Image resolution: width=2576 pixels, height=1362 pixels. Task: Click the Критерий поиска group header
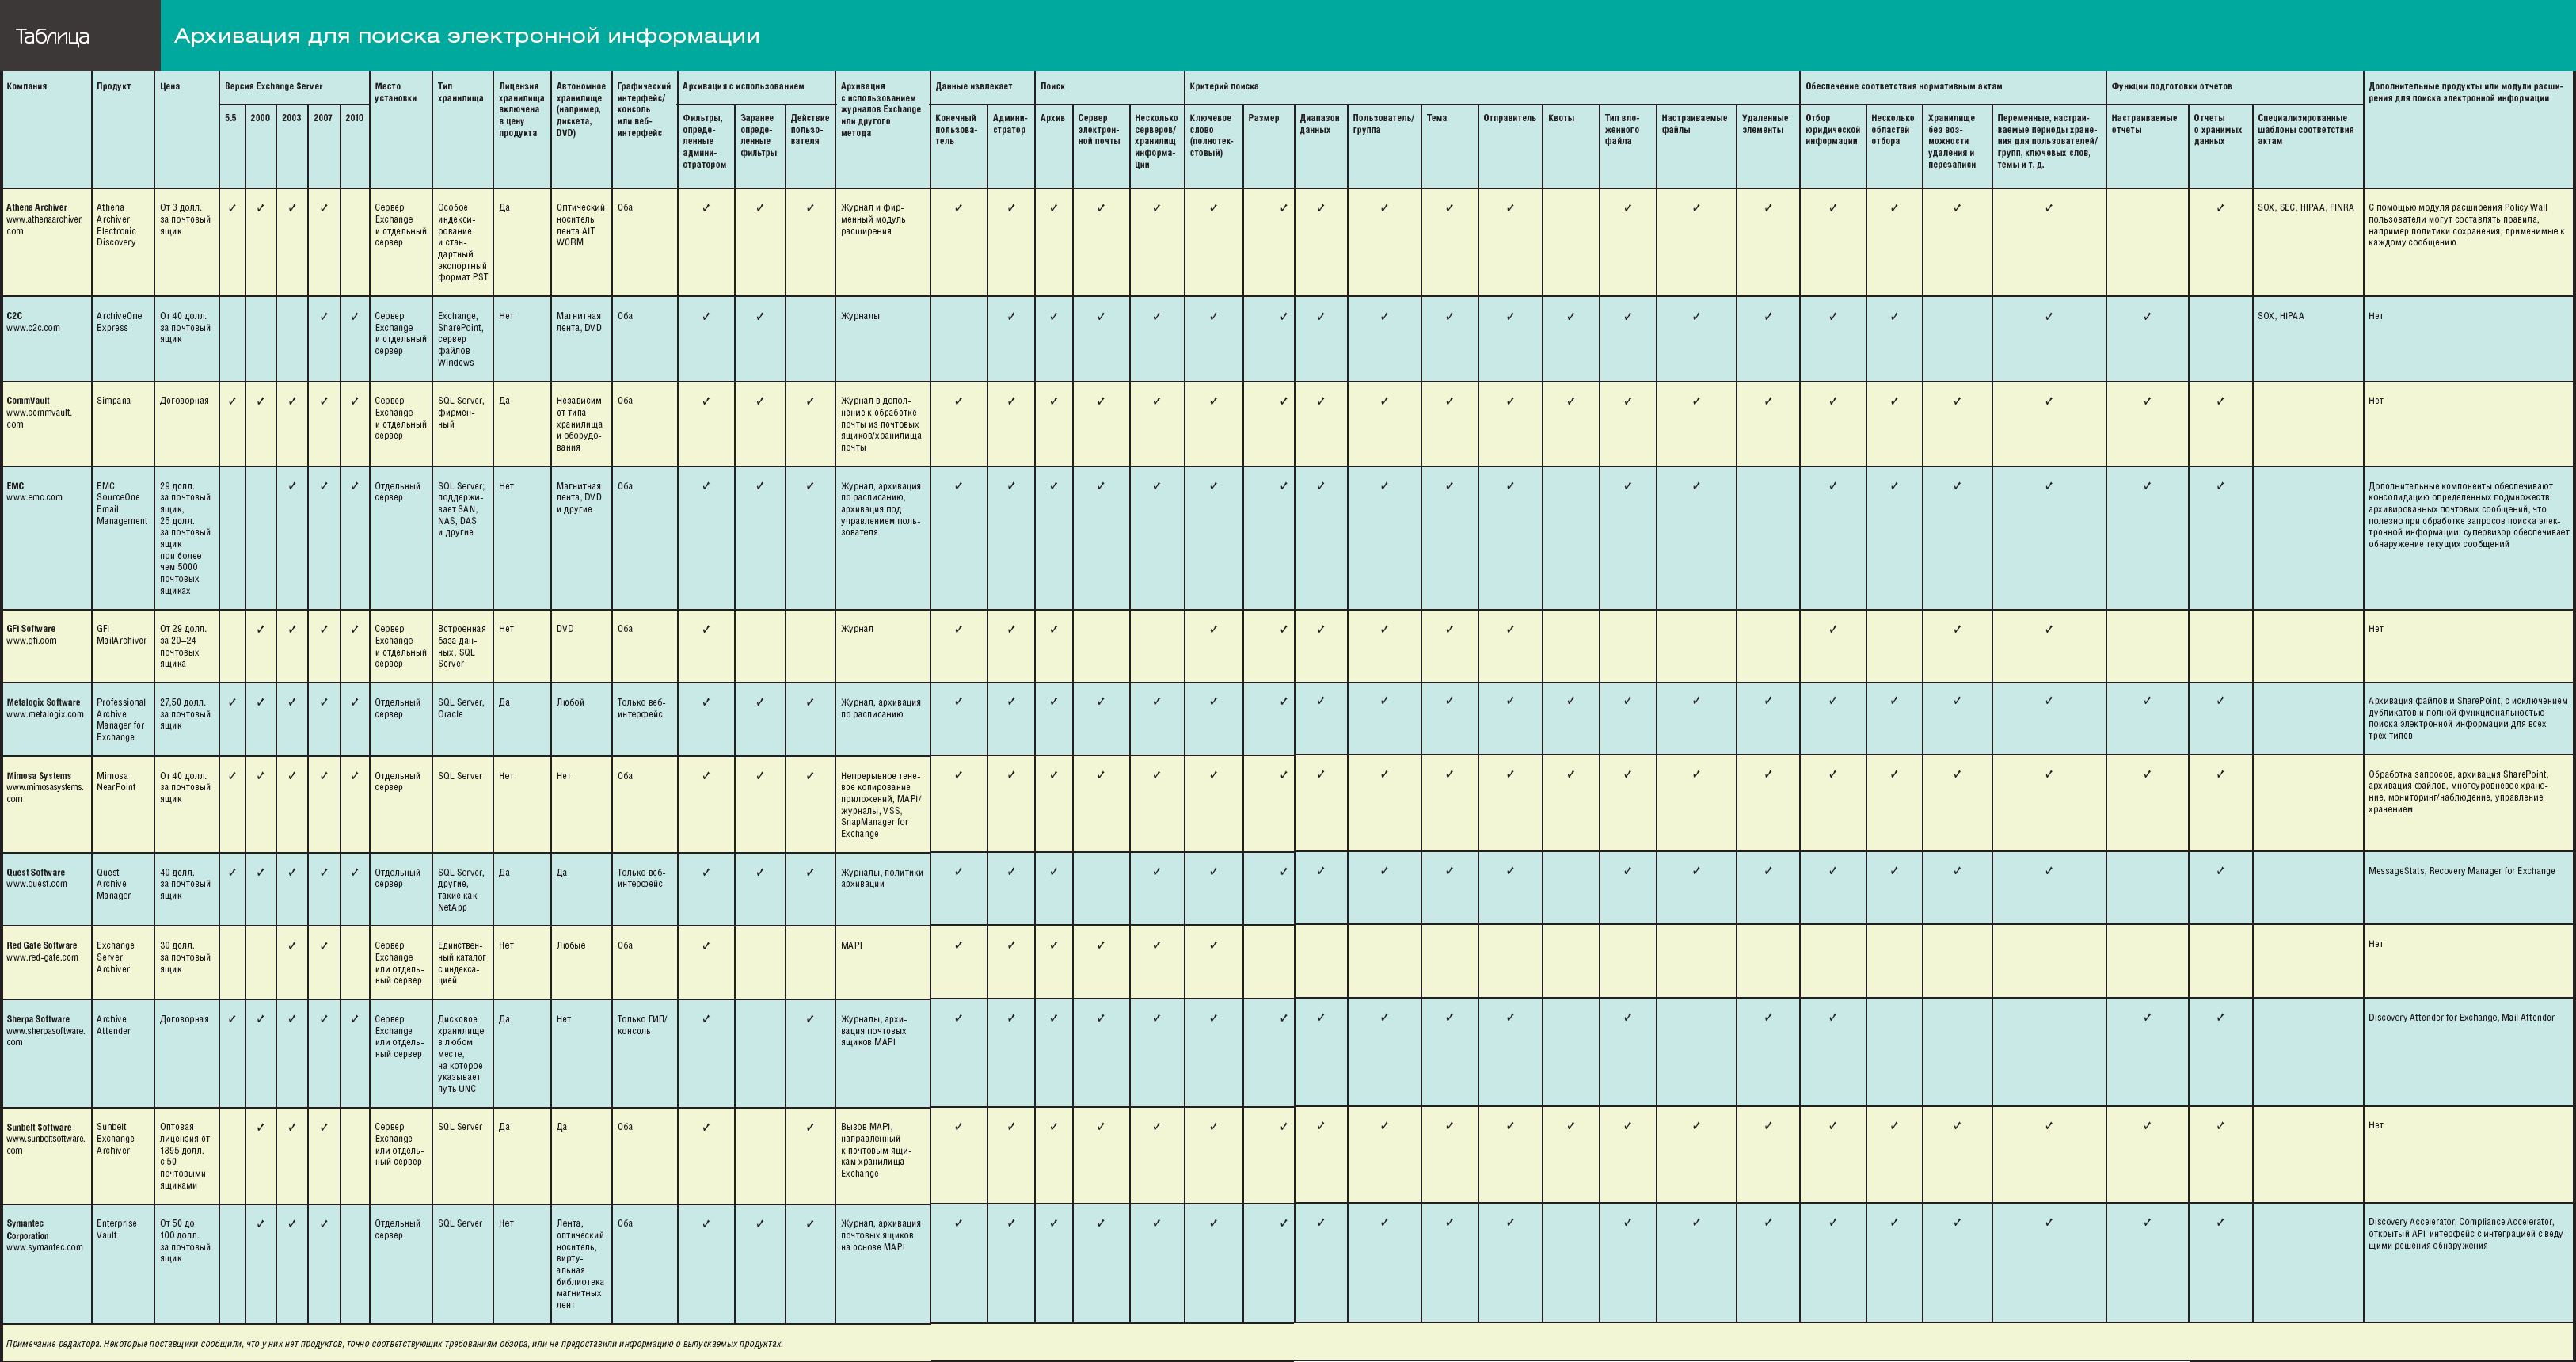coord(1224,87)
